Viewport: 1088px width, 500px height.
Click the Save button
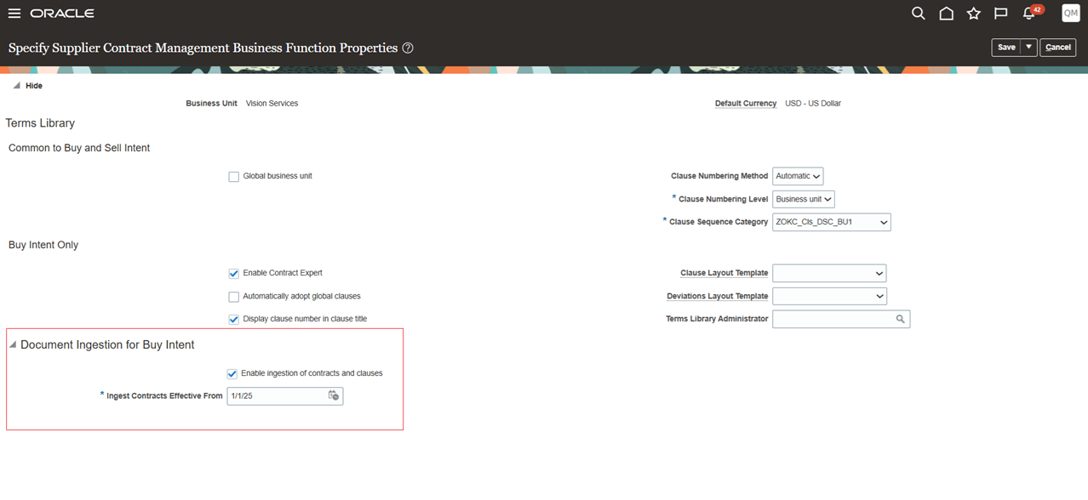coord(1006,48)
